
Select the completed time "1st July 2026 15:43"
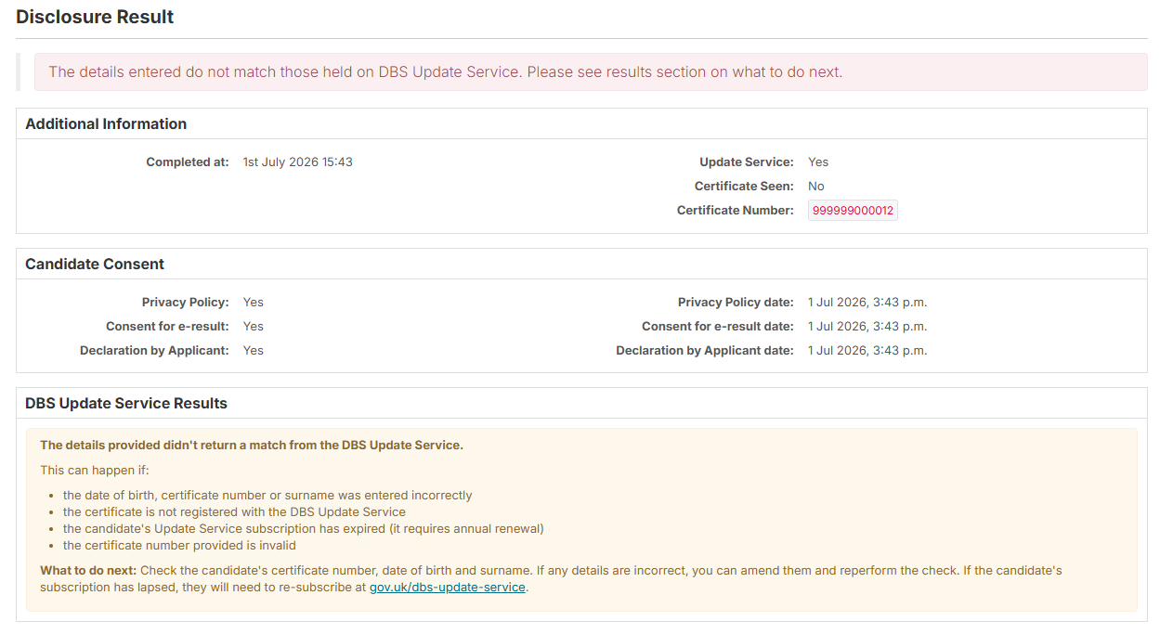[x=298, y=162]
